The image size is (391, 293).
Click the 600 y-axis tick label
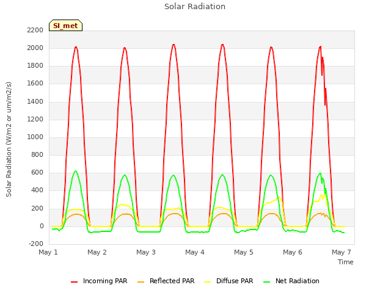tap(38, 173)
